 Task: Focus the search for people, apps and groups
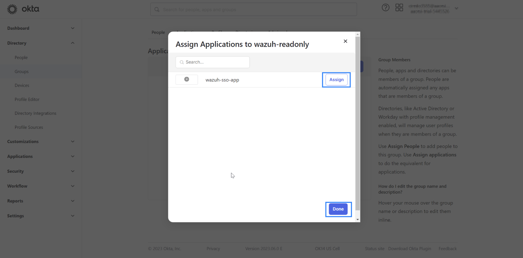[x=254, y=10]
